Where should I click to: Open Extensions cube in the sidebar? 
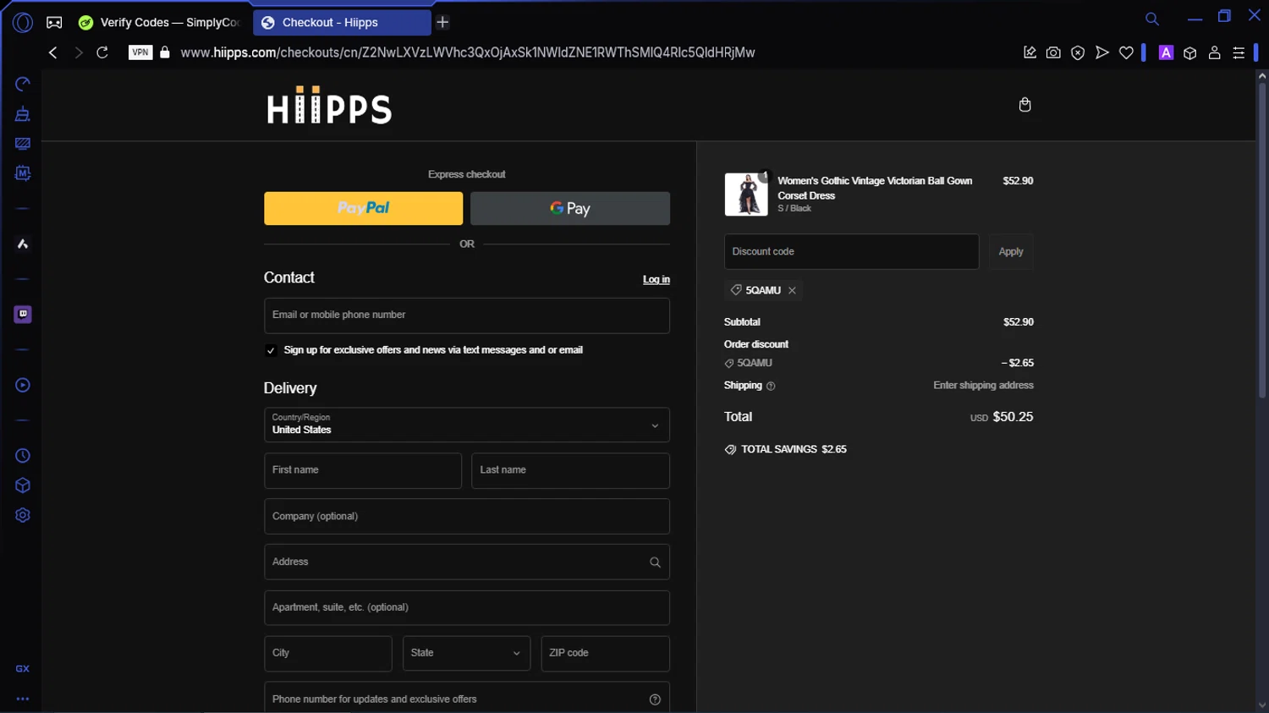click(x=23, y=485)
